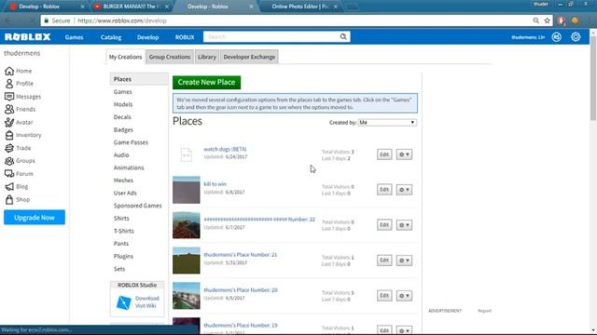Open the Profile sidebar icon
597x335 pixels.
click(x=9, y=84)
